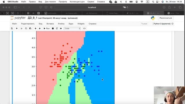Reload the page in Safari

pyautogui.click(x=127, y=7)
